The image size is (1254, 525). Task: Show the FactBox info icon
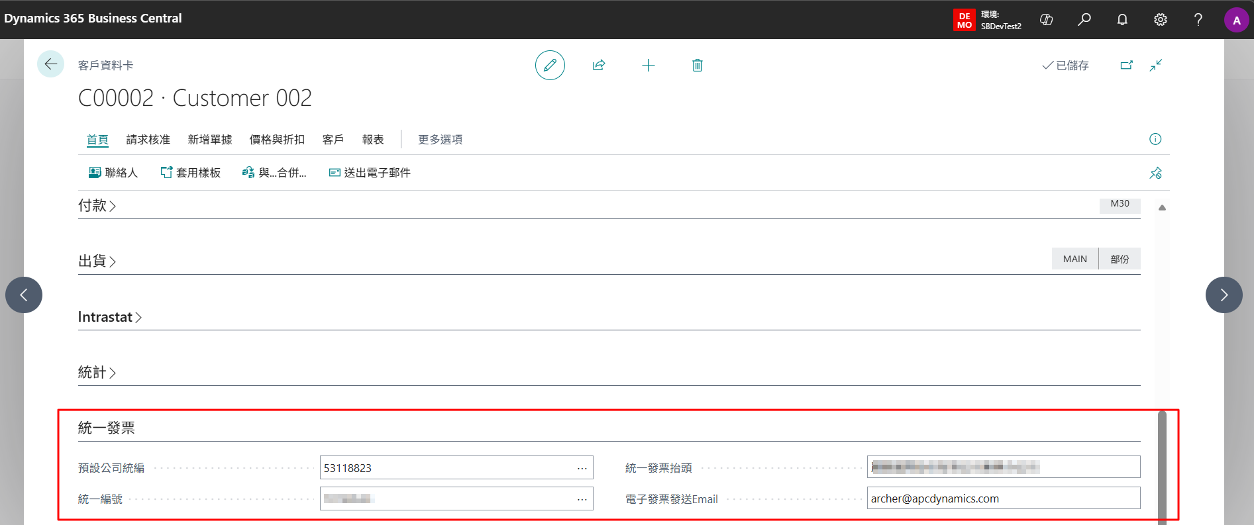(x=1155, y=139)
